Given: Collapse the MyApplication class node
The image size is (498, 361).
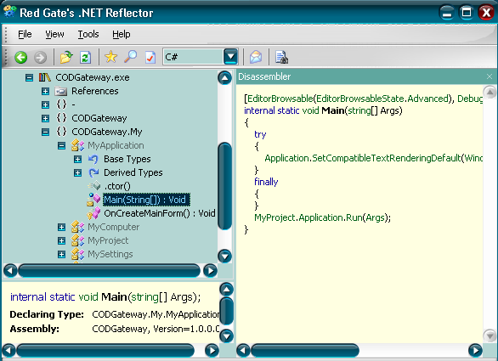Looking at the screenshot, I should (x=62, y=146).
